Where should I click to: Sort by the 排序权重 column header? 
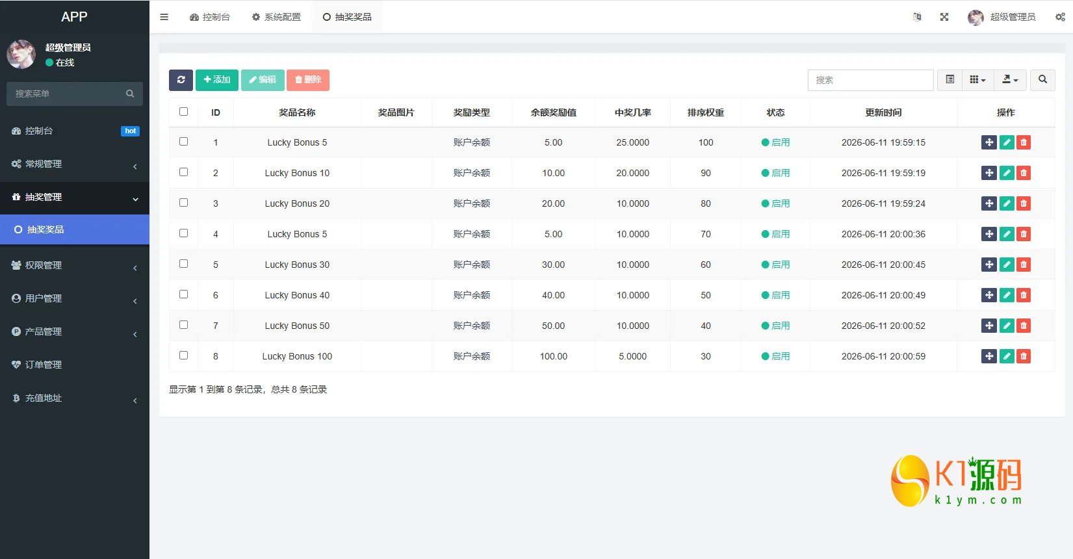(706, 112)
